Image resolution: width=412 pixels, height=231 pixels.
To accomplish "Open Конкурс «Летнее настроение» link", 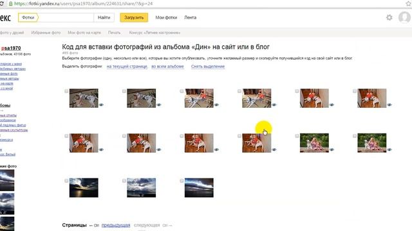I will (x=154, y=33).
